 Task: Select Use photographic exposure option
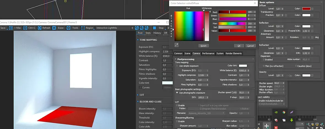(x=177, y=93)
